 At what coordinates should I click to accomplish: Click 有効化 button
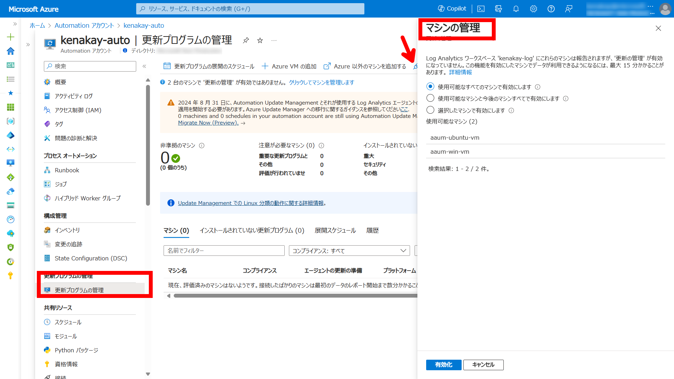tap(444, 365)
